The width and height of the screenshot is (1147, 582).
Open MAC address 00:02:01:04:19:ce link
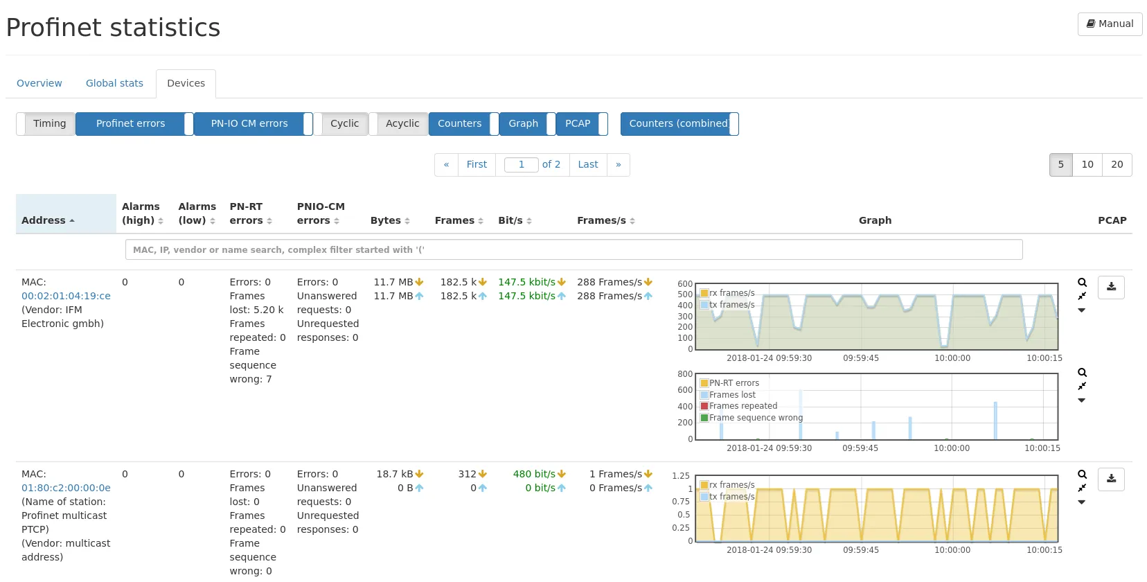coord(66,296)
